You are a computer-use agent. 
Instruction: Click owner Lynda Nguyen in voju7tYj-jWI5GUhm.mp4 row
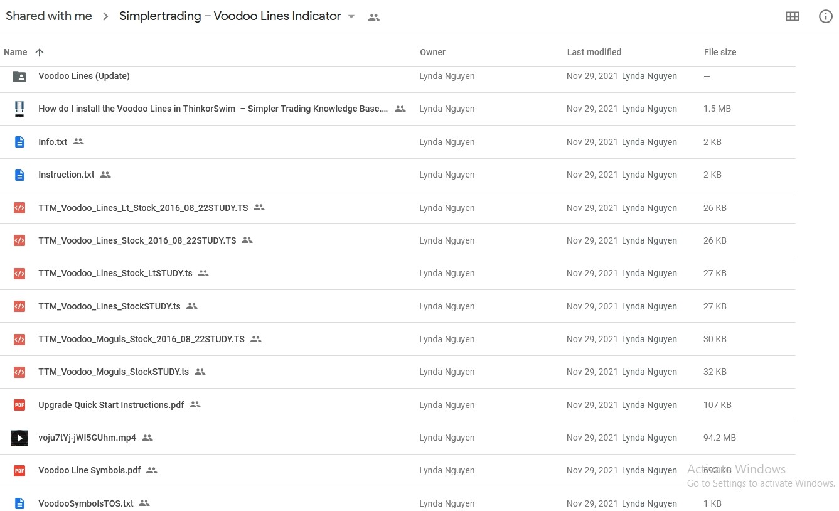pos(447,438)
